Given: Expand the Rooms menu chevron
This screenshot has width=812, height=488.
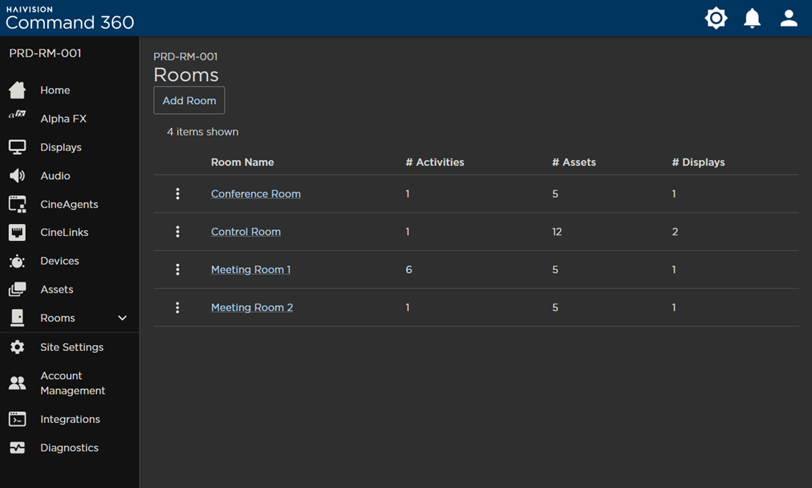Looking at the screenshot, I should (x=123, y=318).
